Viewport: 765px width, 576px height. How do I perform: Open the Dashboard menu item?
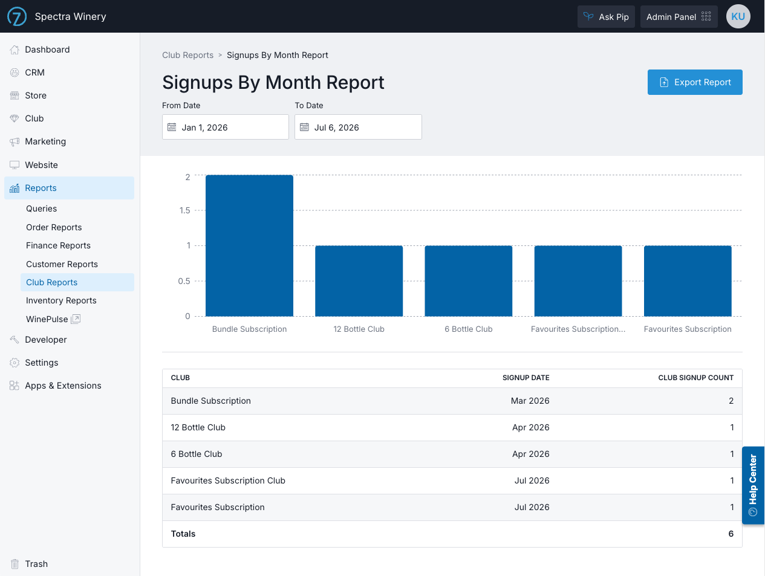tap(69, 50)
